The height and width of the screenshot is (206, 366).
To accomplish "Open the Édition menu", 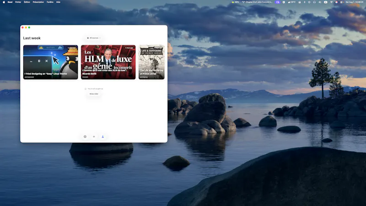I will 27,2.
